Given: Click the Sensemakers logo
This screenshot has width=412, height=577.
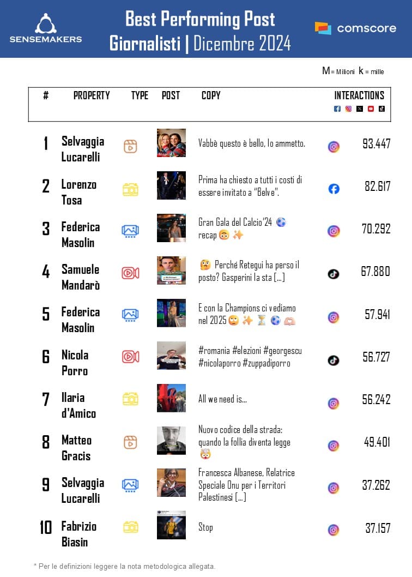Looking at the screenshot, I should point(46,28).
